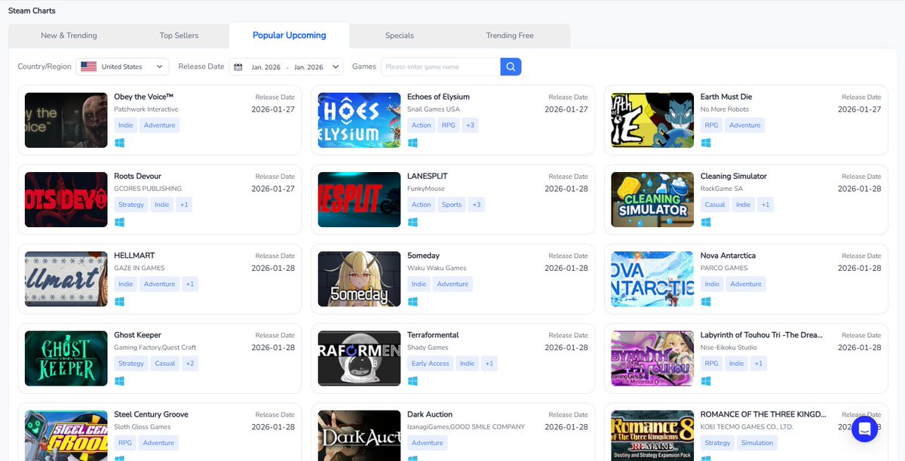Click Windows icon under Terraformental
The image size is (905, 461).
click(413, 380)
